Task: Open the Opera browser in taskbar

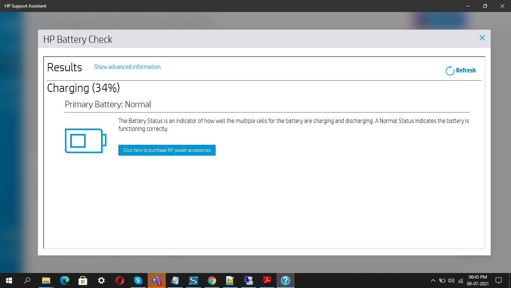Action: tap(120, 280)
